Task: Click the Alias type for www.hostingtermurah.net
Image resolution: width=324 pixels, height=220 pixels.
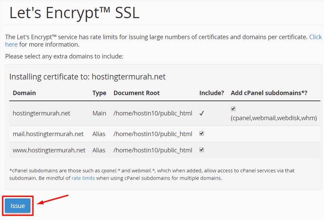Action: [x=99, y=150]
